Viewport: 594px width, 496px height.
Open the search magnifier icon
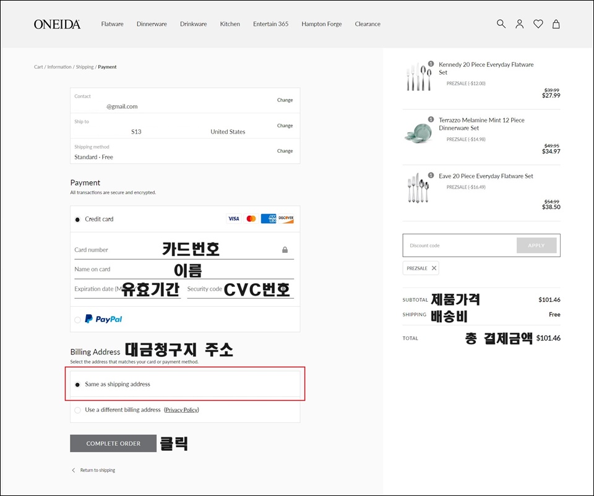point(501,24)
